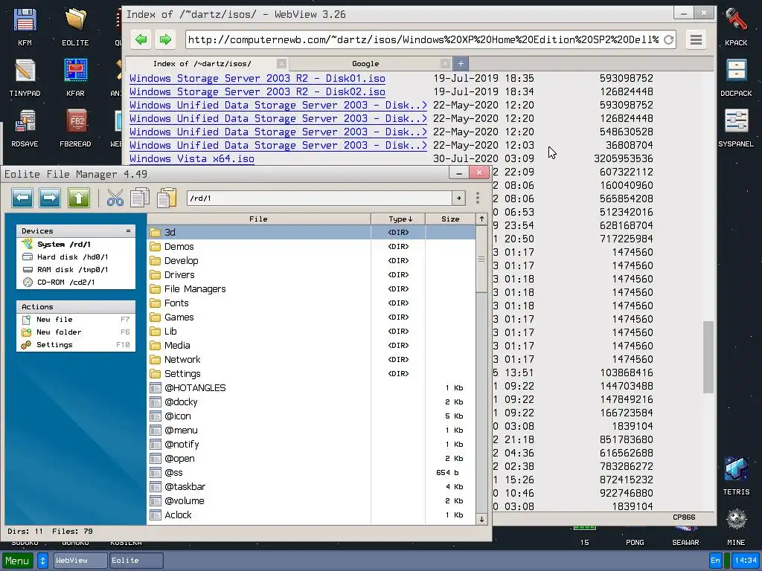This screenshot has height=571, width=762.
Task: Click the path go arrow button
Action: click(458, 198)
